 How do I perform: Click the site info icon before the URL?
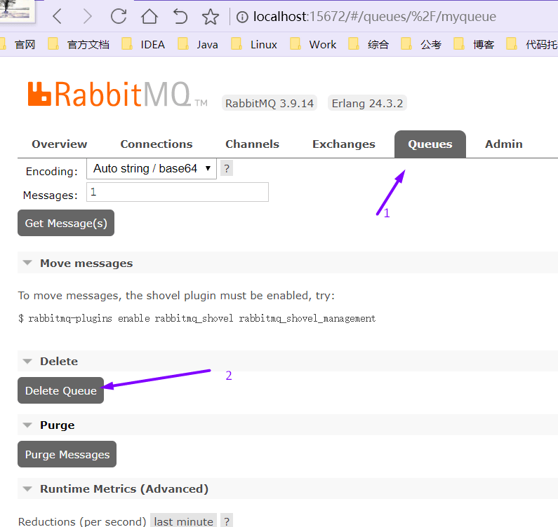tap(242, 17)
